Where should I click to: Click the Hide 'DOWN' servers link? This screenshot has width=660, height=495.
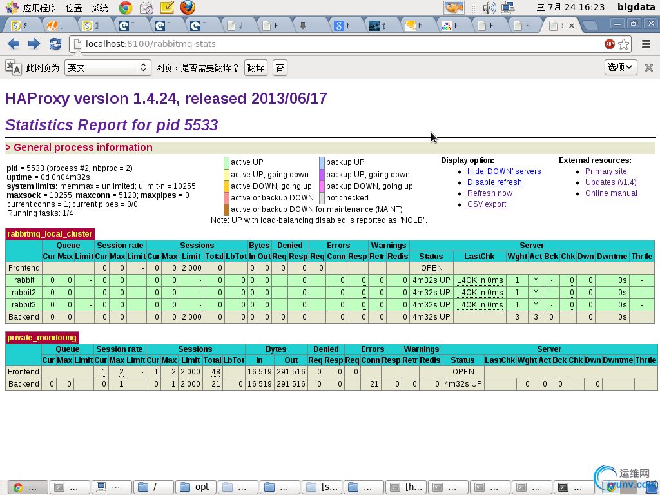point(504,171)
